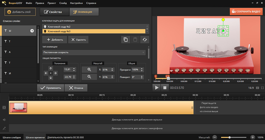Click the microphone track icon

[x=4, y=128]
